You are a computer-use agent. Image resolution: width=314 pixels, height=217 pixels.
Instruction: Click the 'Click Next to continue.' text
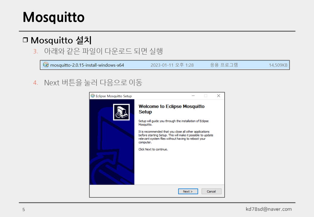click(153, 149)
